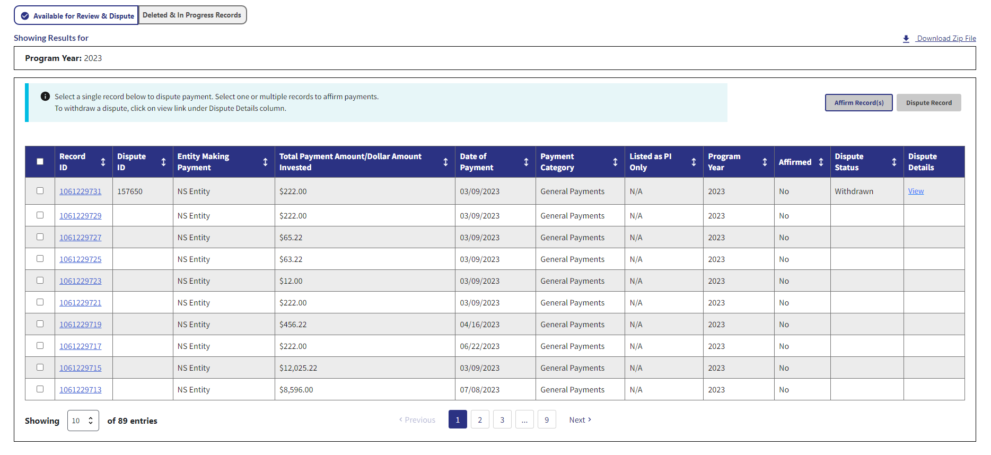Click the Affirmed column sort icon

821,162
